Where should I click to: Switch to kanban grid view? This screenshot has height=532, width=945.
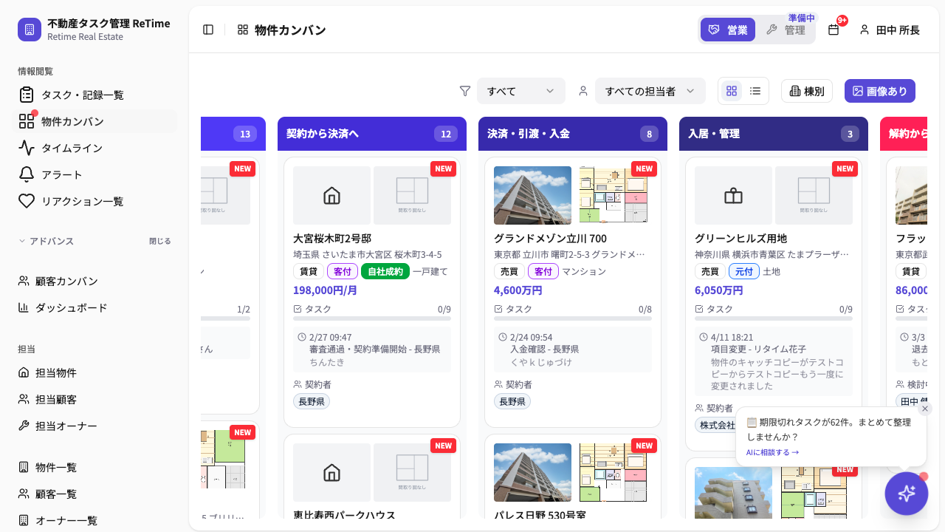point(732,91)
